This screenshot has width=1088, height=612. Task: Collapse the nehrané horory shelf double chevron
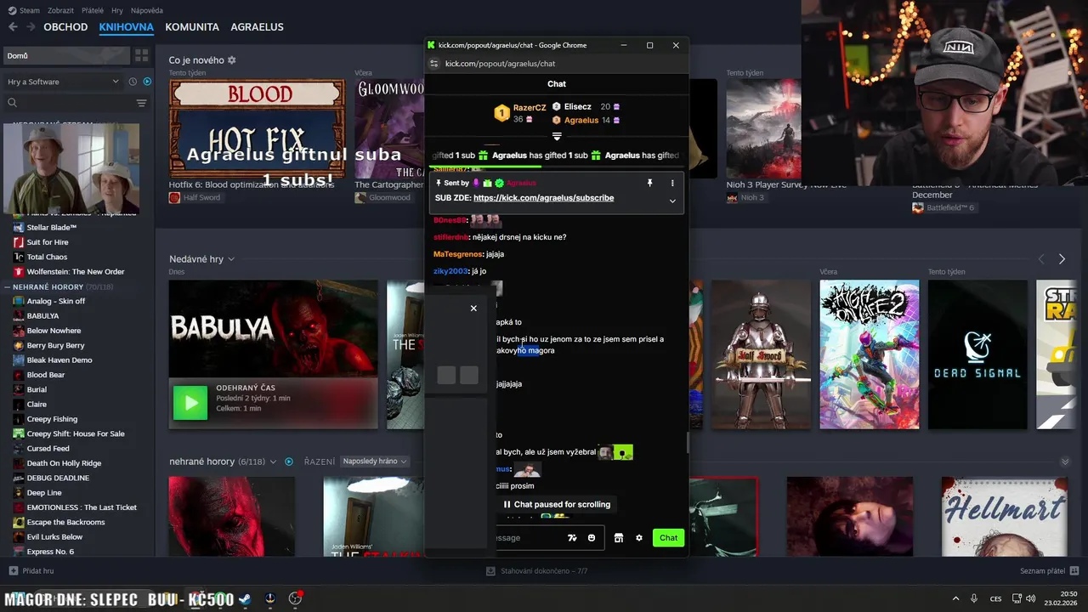click(1065, 462)
